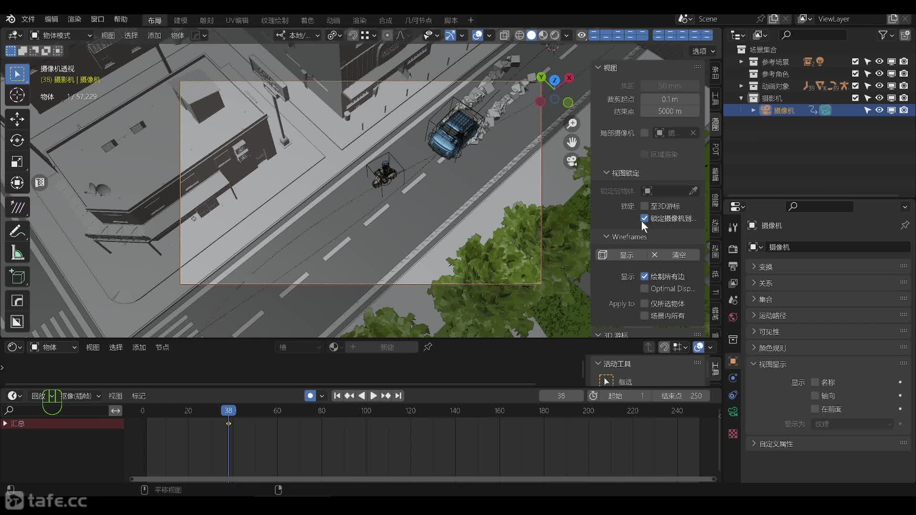Screen dimensions: 916x515
Task: Open the Object Mode dropdown
Action: [61, 35]
